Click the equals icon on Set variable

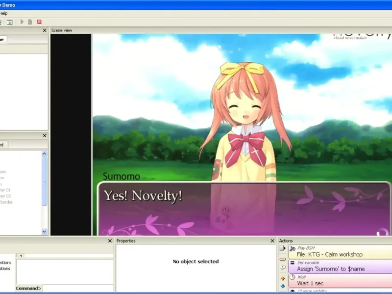click(292, 263)
